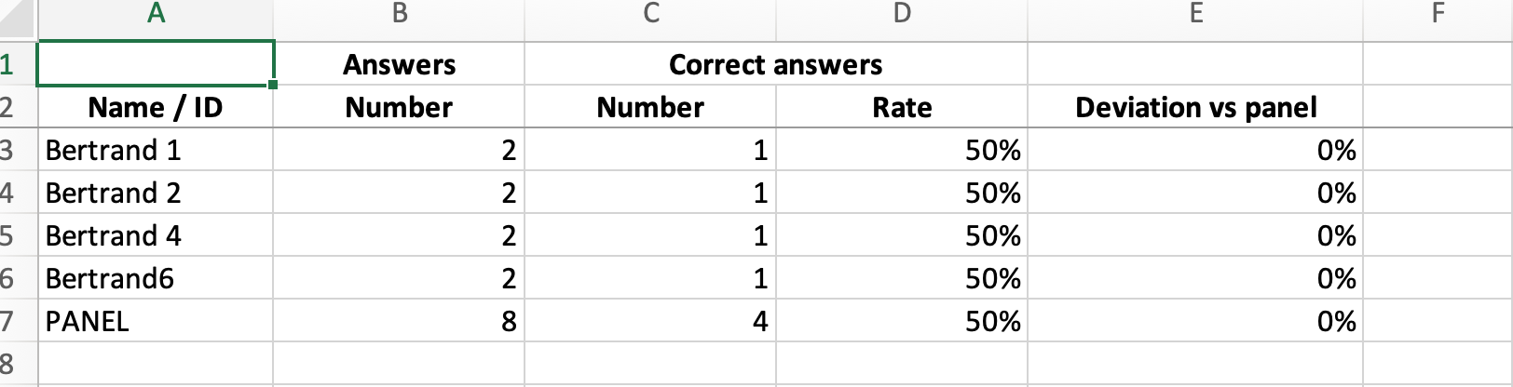This screenshot has height=387, width=1513.
Task: Click the column A header
Action: point(156,13)
